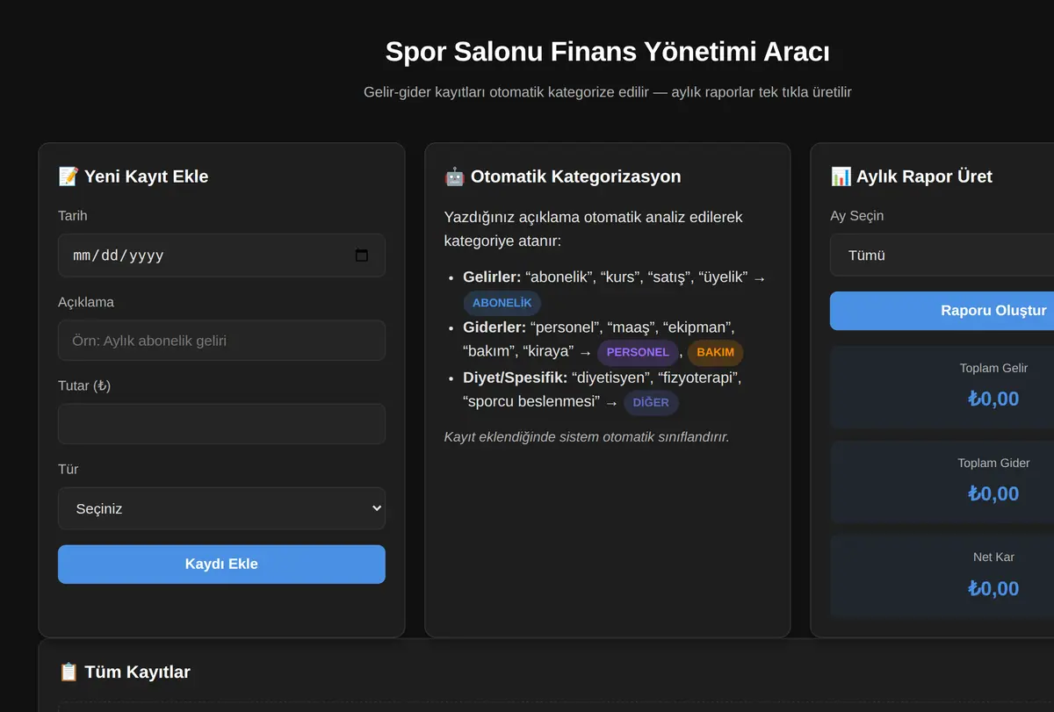Focus the Açıklama description input
Viewport: 1054px width, 712px height.
221,341
